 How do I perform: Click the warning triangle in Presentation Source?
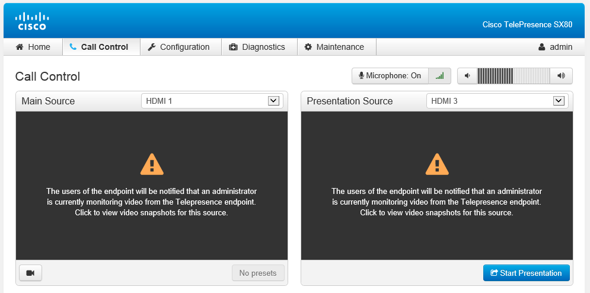pyautogui.click(x=437, y=164)
